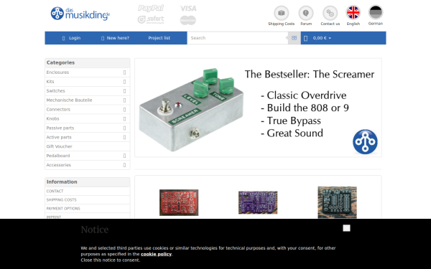
Task: Click the Shipping Costs box icon
Action: tap(281, 13)
